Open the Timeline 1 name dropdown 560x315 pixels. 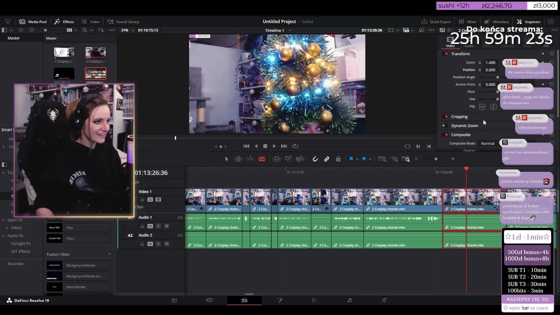click(290, 30)
